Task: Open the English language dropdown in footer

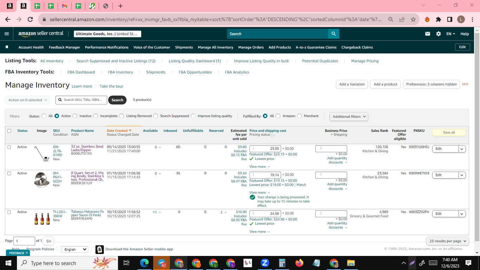Action: click(74, 249)
